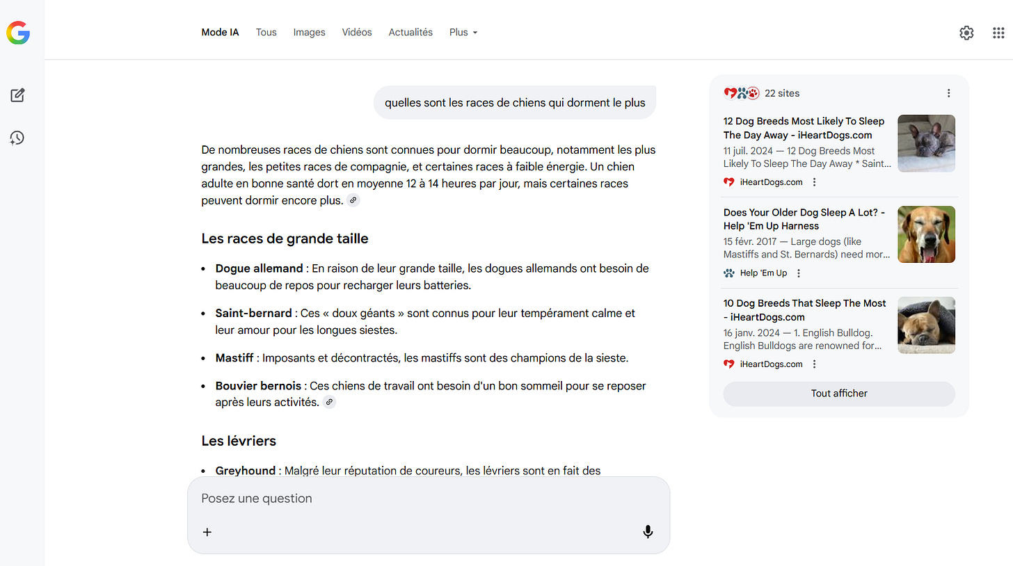Click the sleeping bulldog thumbnail
This screenshot has height=566, width=1013.
coord(927,325)
